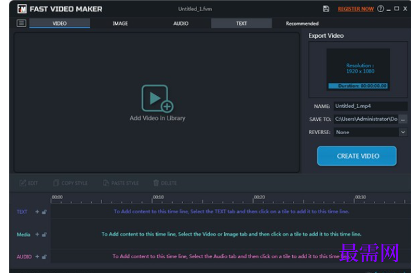Select the Media track label
This screenshot has height=273, width=411.
[24, 234]
